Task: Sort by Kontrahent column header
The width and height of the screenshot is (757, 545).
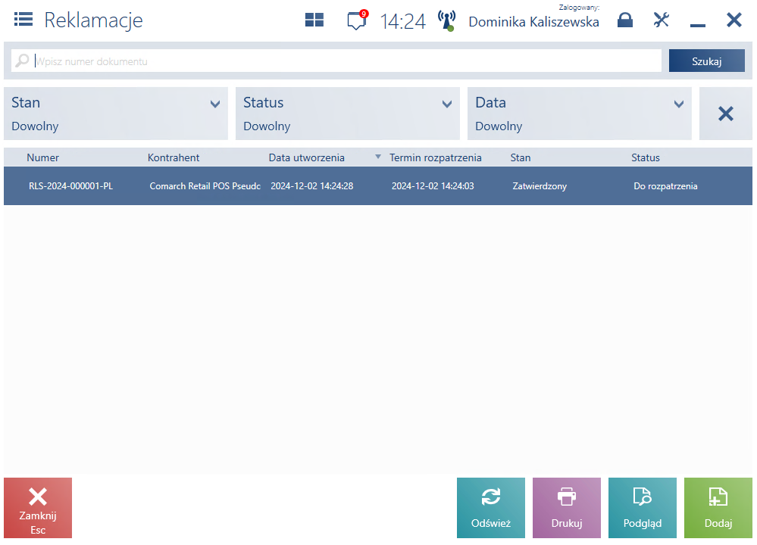Action: click(174, 157)
